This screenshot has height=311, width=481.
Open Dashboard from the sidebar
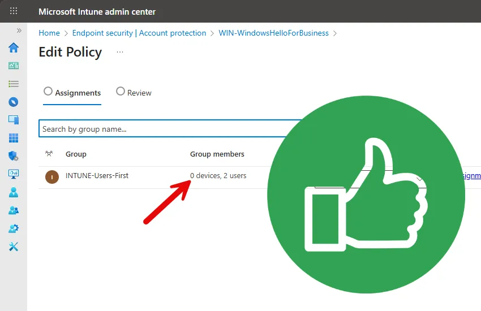pos(14,66)
